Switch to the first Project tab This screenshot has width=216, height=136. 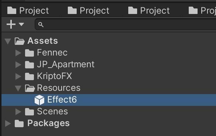tap(28, 11)
